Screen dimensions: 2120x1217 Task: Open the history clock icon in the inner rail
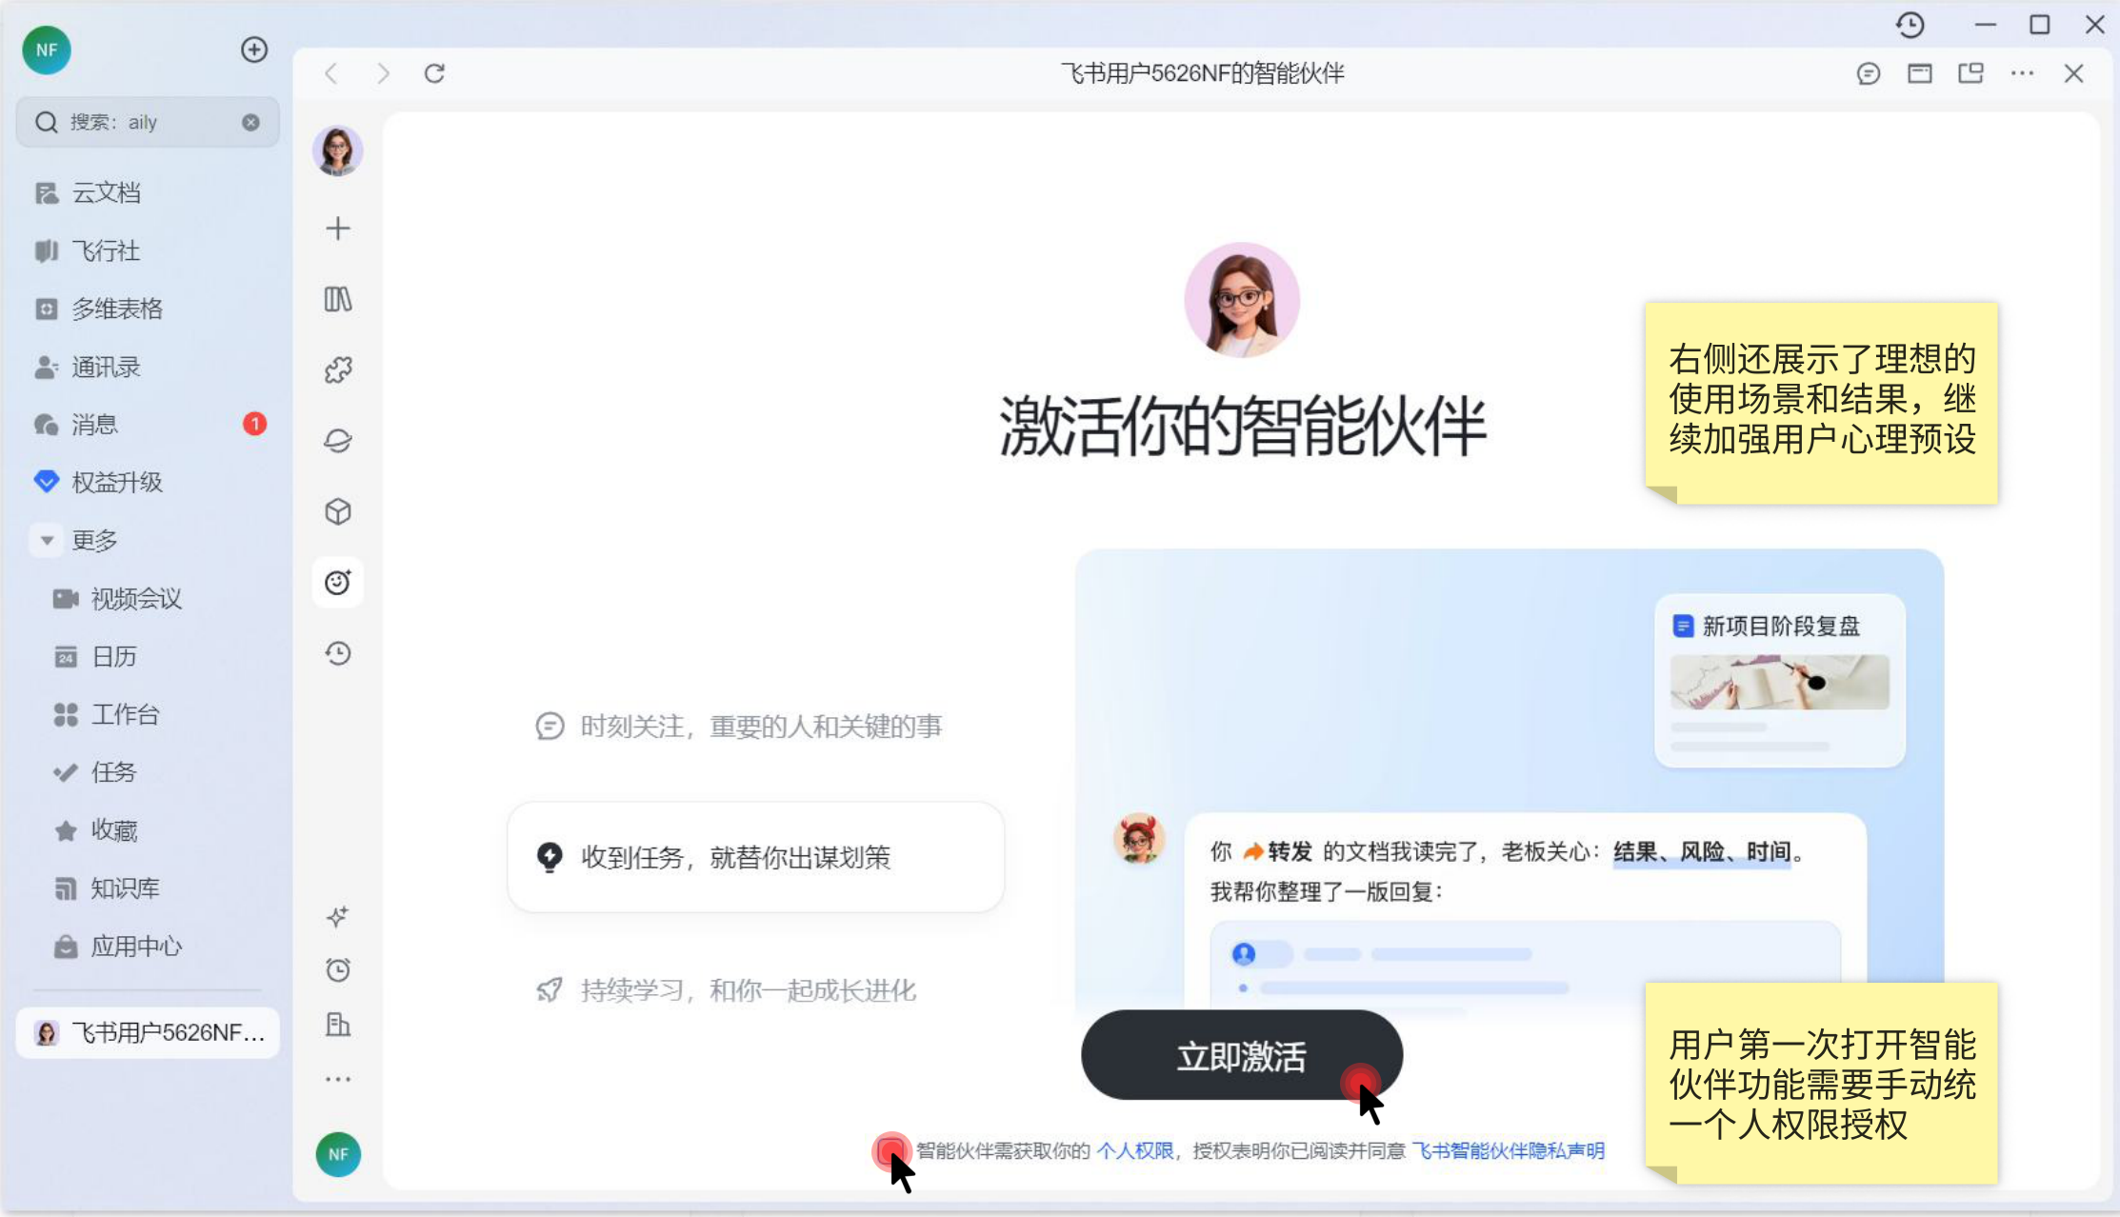pyautogui.click(x=337, y=653)
